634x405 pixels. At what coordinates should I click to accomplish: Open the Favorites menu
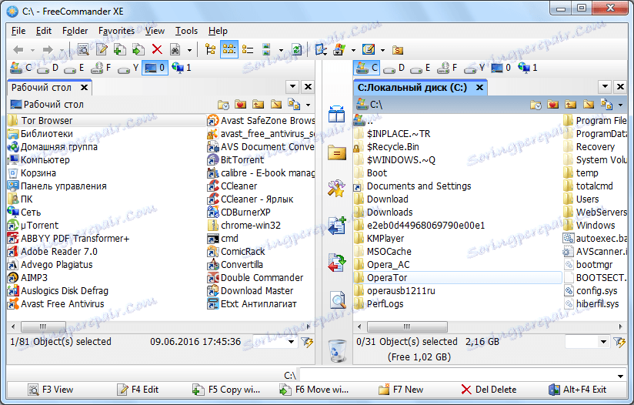116,31
